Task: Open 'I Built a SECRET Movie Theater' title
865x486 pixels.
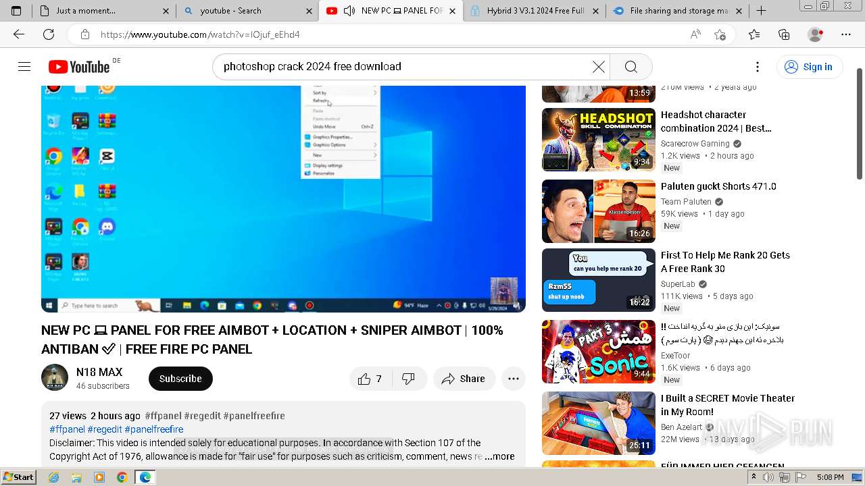Action: (728, 405)
